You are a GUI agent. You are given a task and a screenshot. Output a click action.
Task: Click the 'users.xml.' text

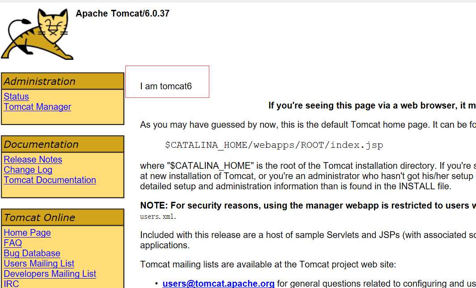(x=158, y=217)
